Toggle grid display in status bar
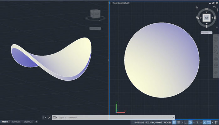 click(175, 122)
